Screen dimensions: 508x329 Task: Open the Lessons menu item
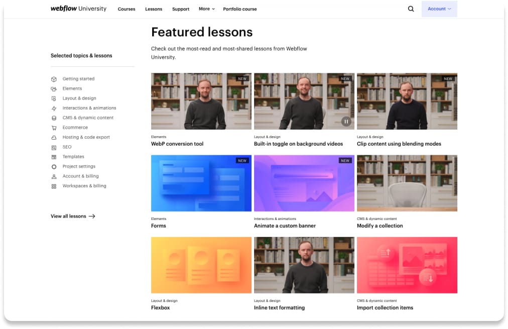point(154,9)
